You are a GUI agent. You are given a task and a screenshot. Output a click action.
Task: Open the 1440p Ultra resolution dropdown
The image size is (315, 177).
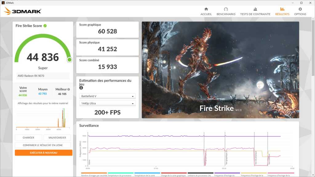click(107, 104)
